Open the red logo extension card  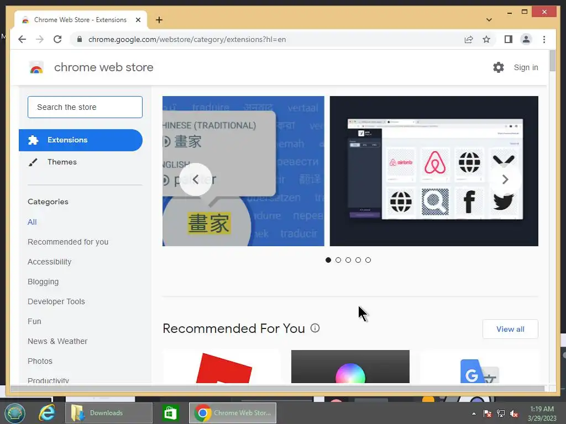tap(221, 367)
